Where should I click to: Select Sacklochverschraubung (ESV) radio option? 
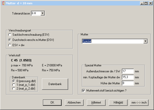10,34
